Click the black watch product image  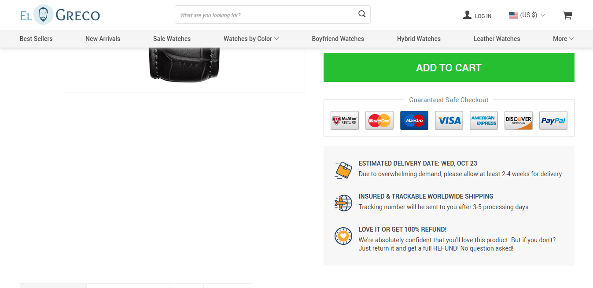click(x=184, y=66)
